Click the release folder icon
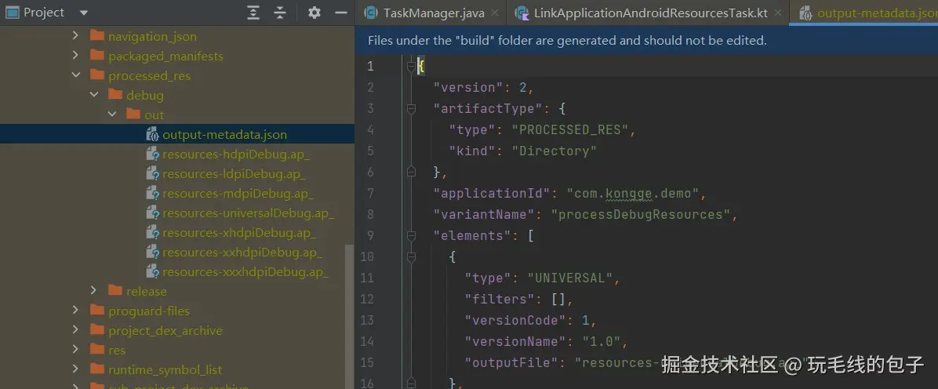The height and width of the screenshot is (389, 938). click(115, 291)
